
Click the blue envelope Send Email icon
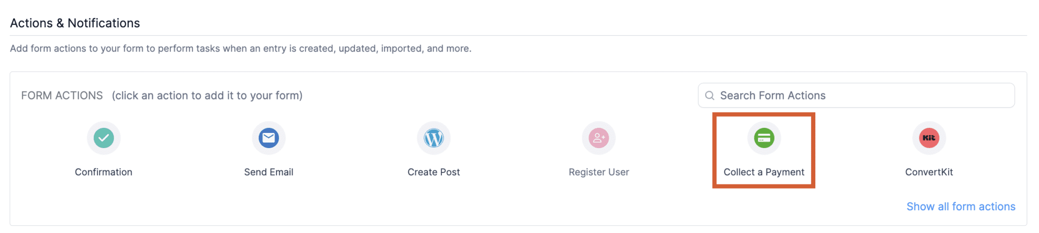(268, 138)
